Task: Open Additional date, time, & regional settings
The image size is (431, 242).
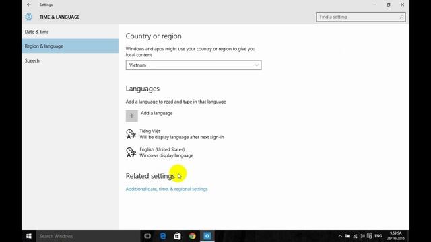Action: click(x=166, y=189)
